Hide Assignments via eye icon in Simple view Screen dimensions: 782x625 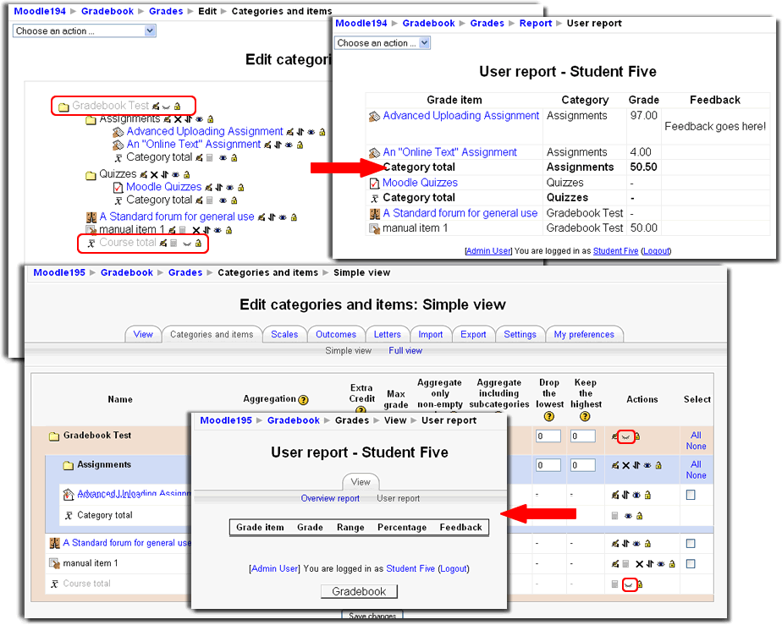[x=647, y=465]
